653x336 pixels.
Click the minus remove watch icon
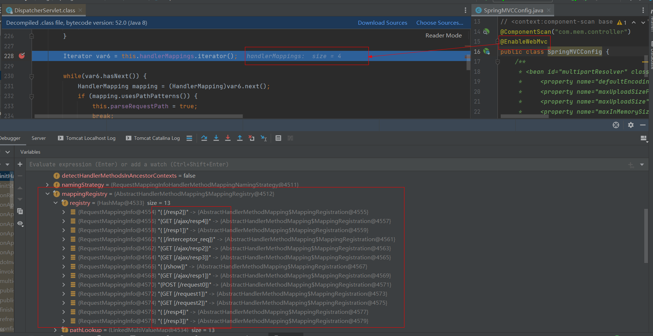click(x=20, y=176)
